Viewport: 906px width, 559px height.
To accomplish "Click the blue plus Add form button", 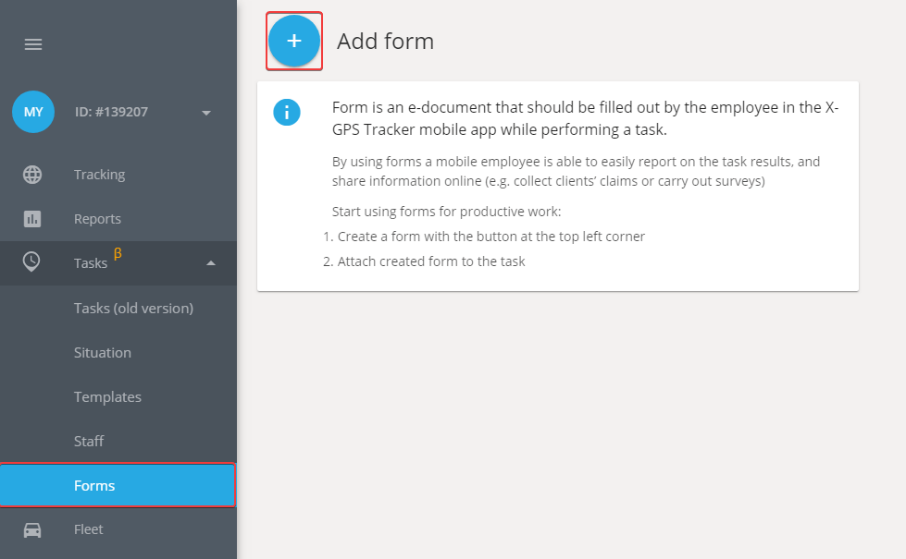I will pyautogui.click(x=294, y=41).
